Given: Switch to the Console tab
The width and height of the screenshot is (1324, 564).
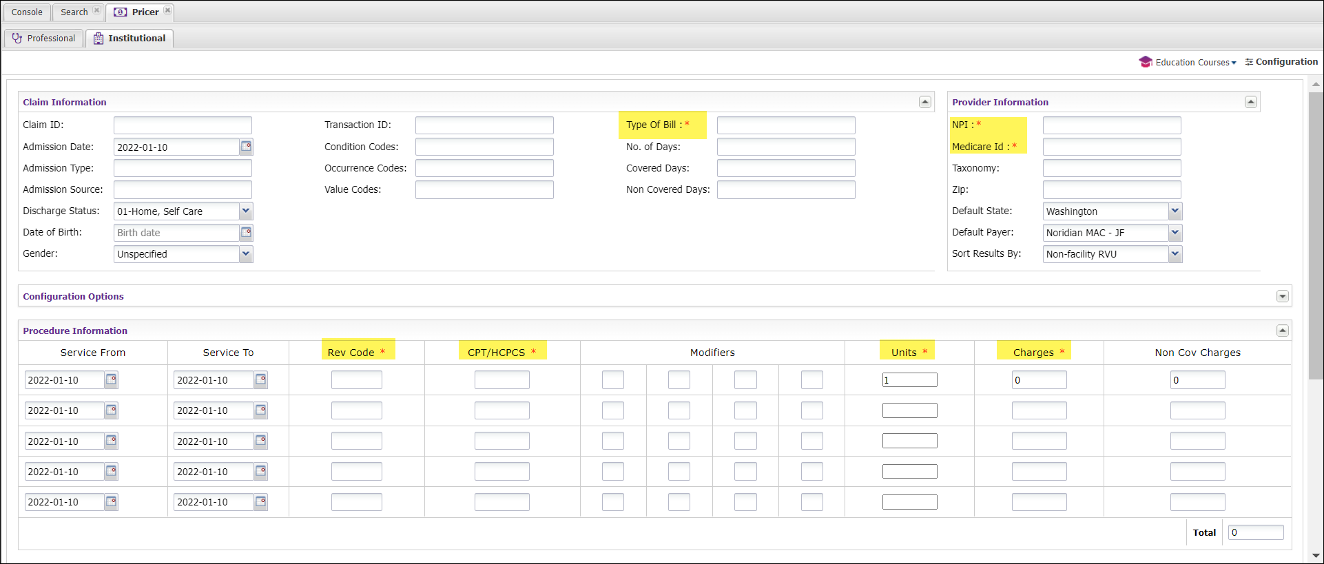Looking at the screenshot, I should click(27, 12).
